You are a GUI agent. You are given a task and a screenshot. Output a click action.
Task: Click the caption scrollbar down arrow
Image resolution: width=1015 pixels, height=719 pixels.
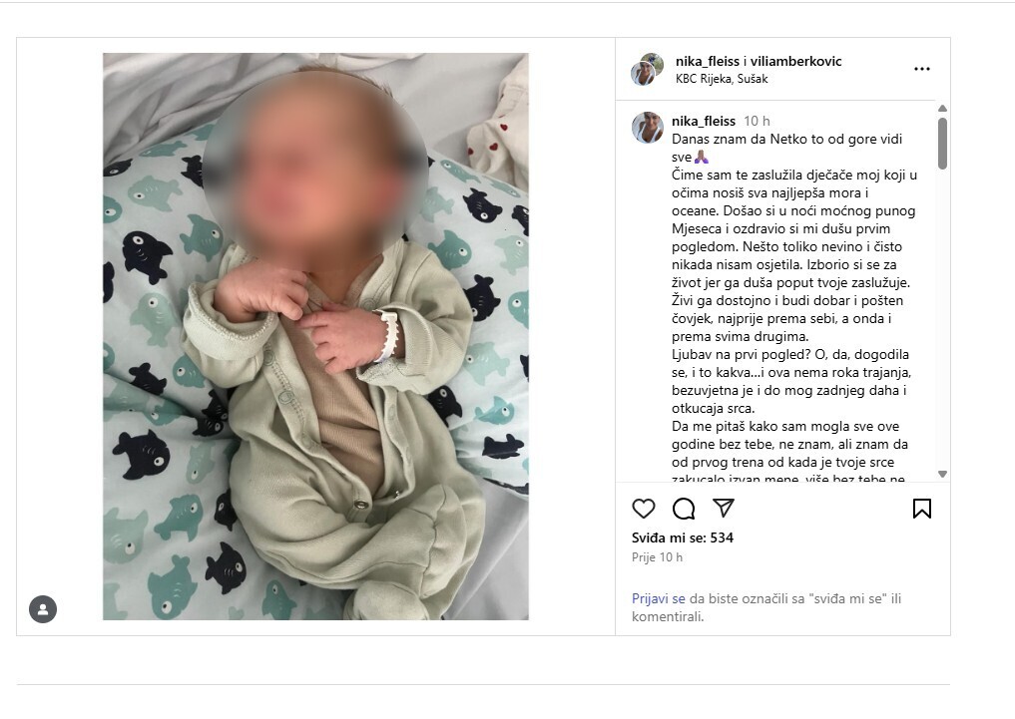(942, 474)
